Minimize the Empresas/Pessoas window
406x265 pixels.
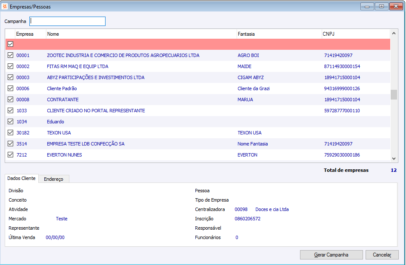[367, 6]
